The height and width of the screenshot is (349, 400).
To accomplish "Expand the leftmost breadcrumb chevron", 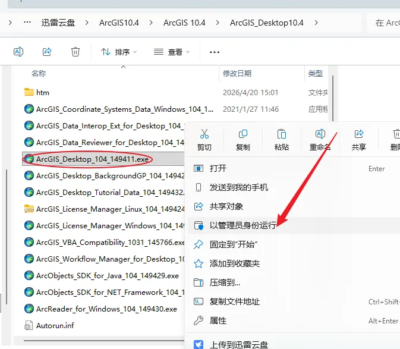I will coord(10,23).
